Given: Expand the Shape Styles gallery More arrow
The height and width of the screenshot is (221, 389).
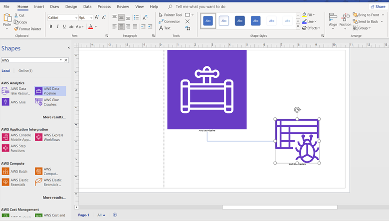Looking at the screenshot, I should click(x=298, y=27).
